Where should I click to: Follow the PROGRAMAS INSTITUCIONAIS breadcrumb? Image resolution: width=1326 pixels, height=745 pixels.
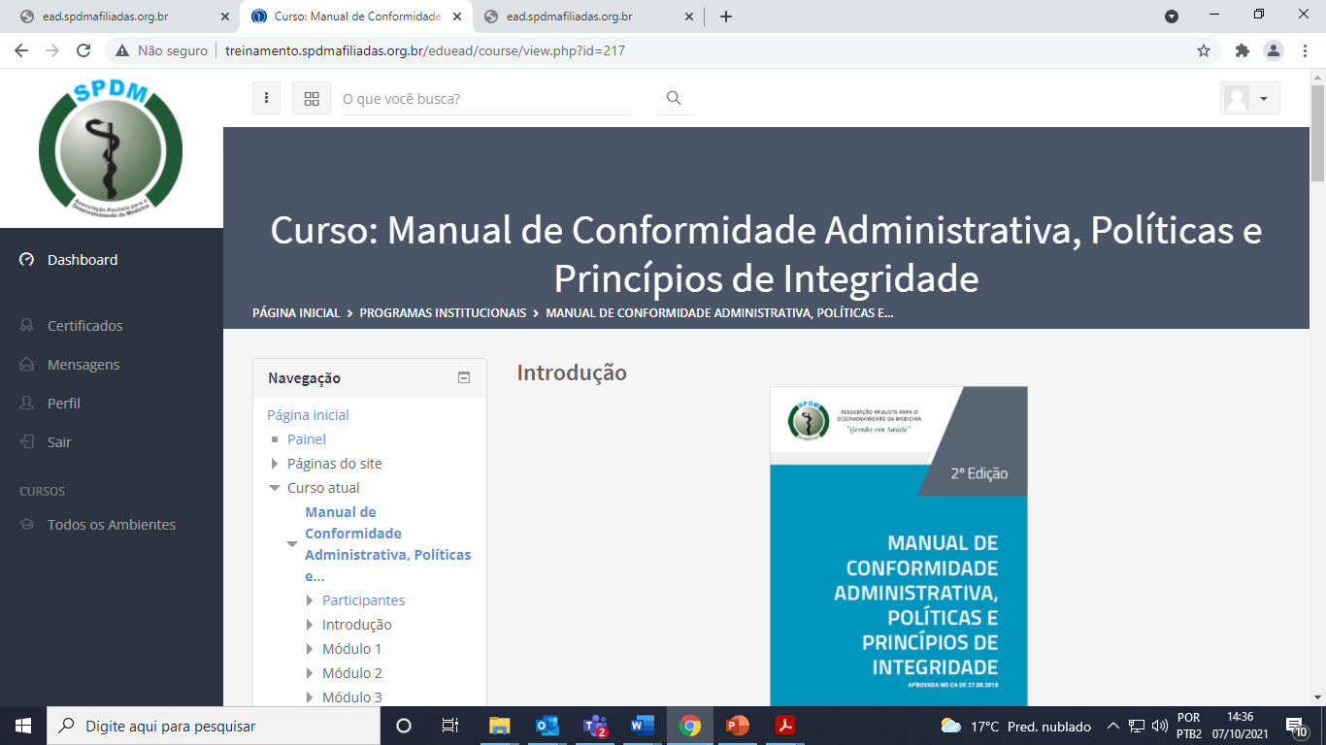coord(443,313)
